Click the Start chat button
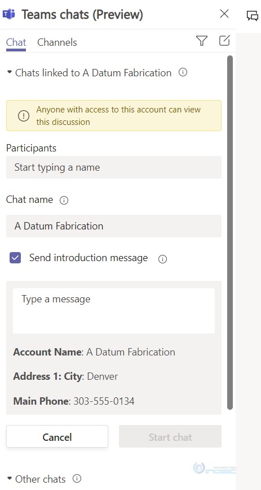This screenshot has width=261, height=490. [x=170, y=436]
